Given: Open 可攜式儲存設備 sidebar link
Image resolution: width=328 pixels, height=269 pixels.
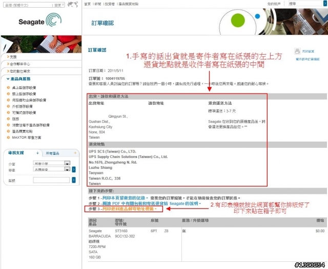Looking at the screenshot, I should (24, 113).
